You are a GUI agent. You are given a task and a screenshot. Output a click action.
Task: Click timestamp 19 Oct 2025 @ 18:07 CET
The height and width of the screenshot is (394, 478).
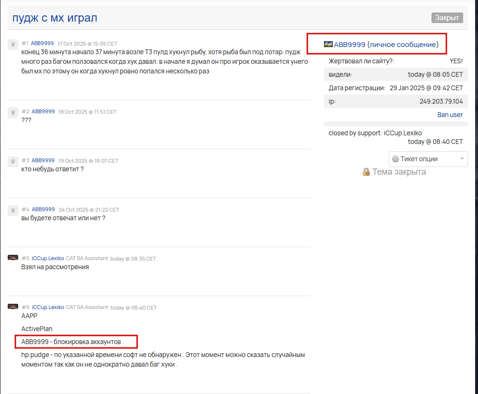pos(88,161)
